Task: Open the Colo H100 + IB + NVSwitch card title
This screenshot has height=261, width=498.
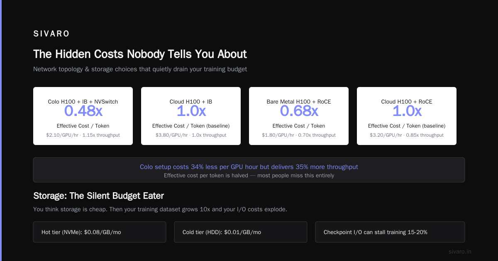Action: click(83, 101)
